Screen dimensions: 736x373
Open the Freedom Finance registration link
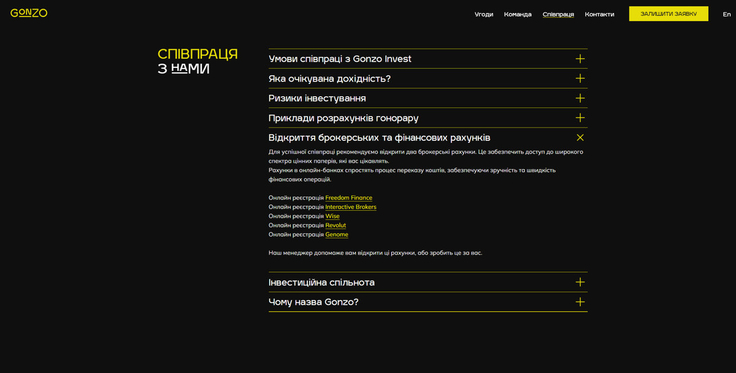(348, 197)
